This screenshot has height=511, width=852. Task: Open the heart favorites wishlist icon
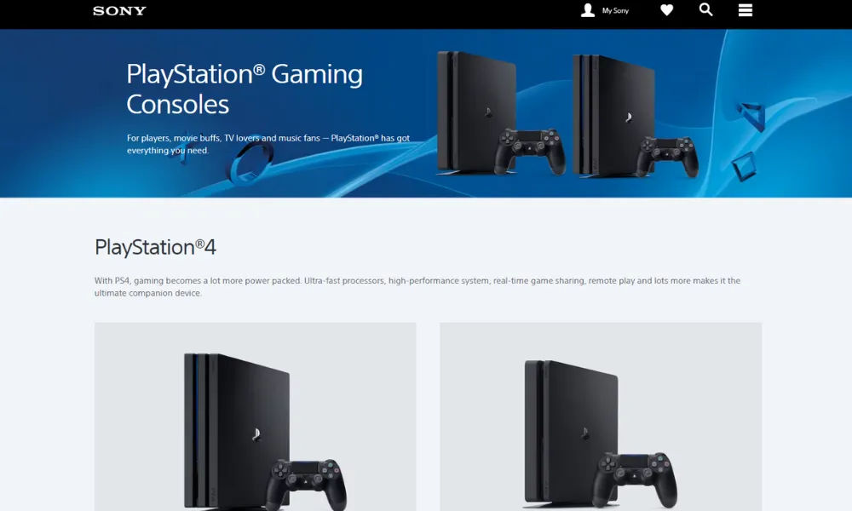click(x=667, y=9)
